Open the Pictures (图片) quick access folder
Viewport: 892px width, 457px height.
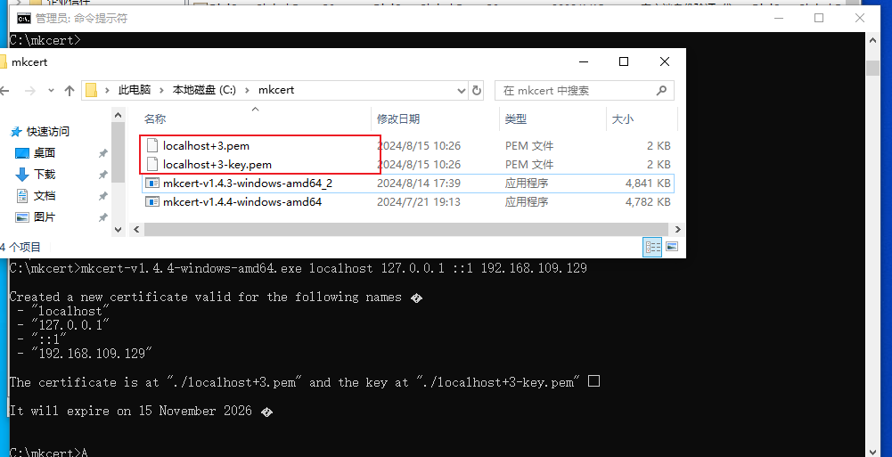tap(45, 217)
